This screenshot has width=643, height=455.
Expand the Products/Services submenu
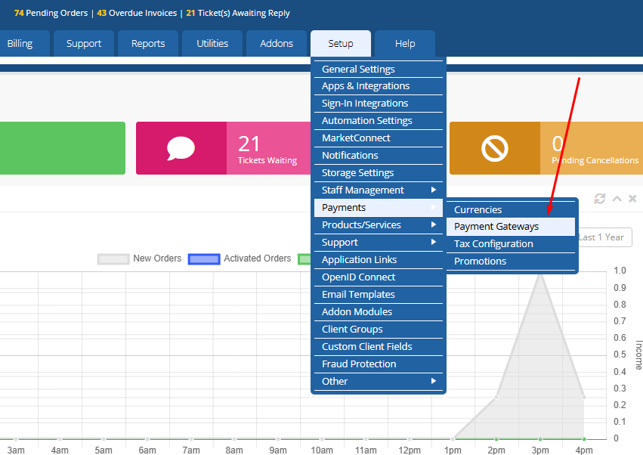[378, 224]
